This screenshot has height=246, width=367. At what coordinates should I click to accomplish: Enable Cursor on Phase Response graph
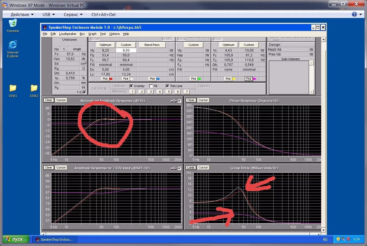pos(203,100)
